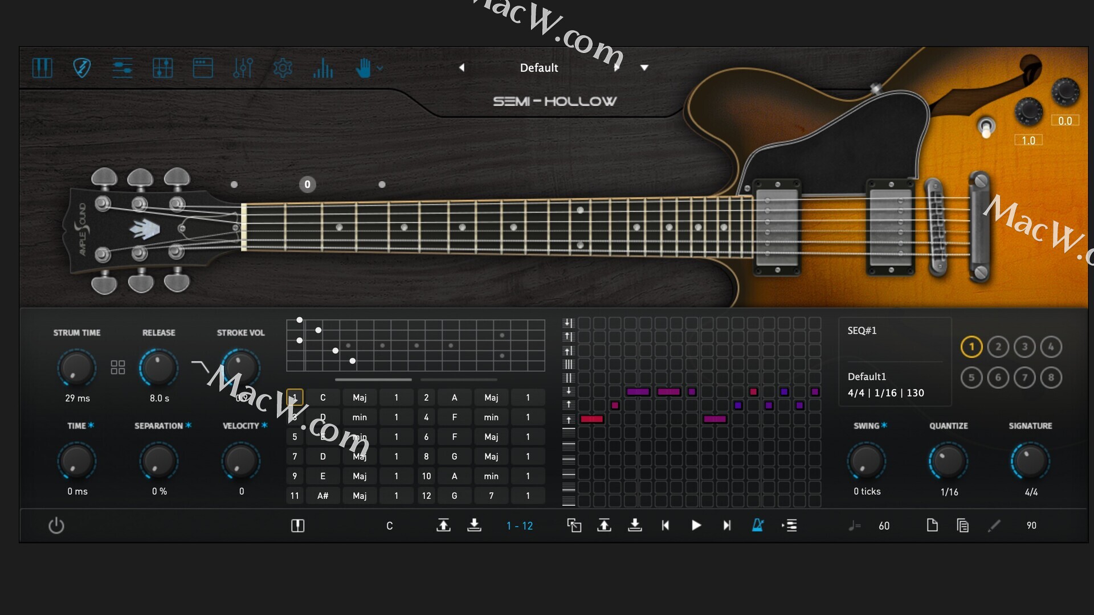Start playback with the play button
This screenshot has height=615, width=1094.
[x=696, y=525]
